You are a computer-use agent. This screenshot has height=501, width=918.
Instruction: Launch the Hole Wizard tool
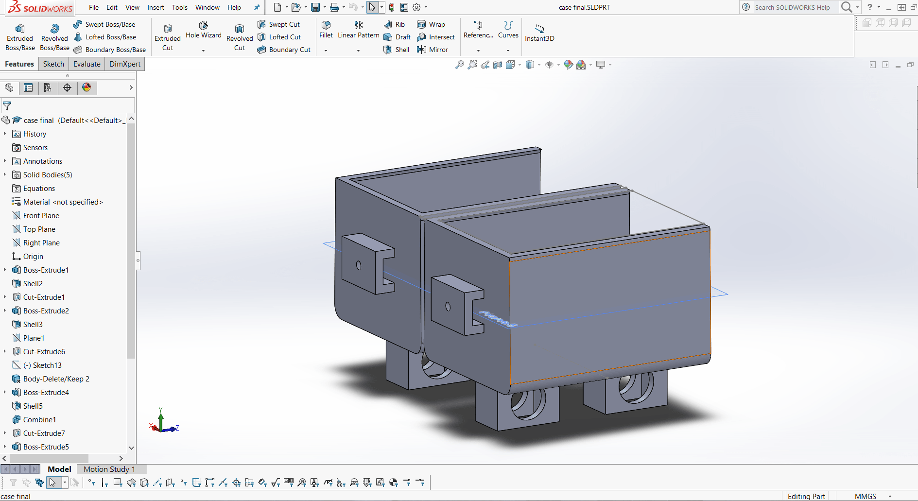click(x=204, y=30)
